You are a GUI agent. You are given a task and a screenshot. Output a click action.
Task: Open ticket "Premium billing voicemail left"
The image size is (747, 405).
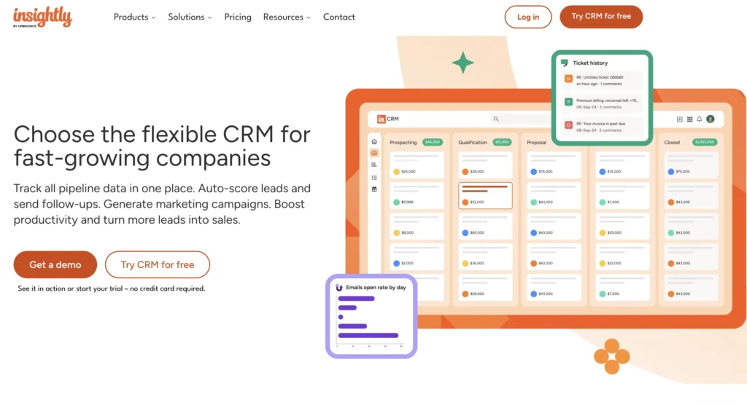pyautogui.click(x=602, y=103)
